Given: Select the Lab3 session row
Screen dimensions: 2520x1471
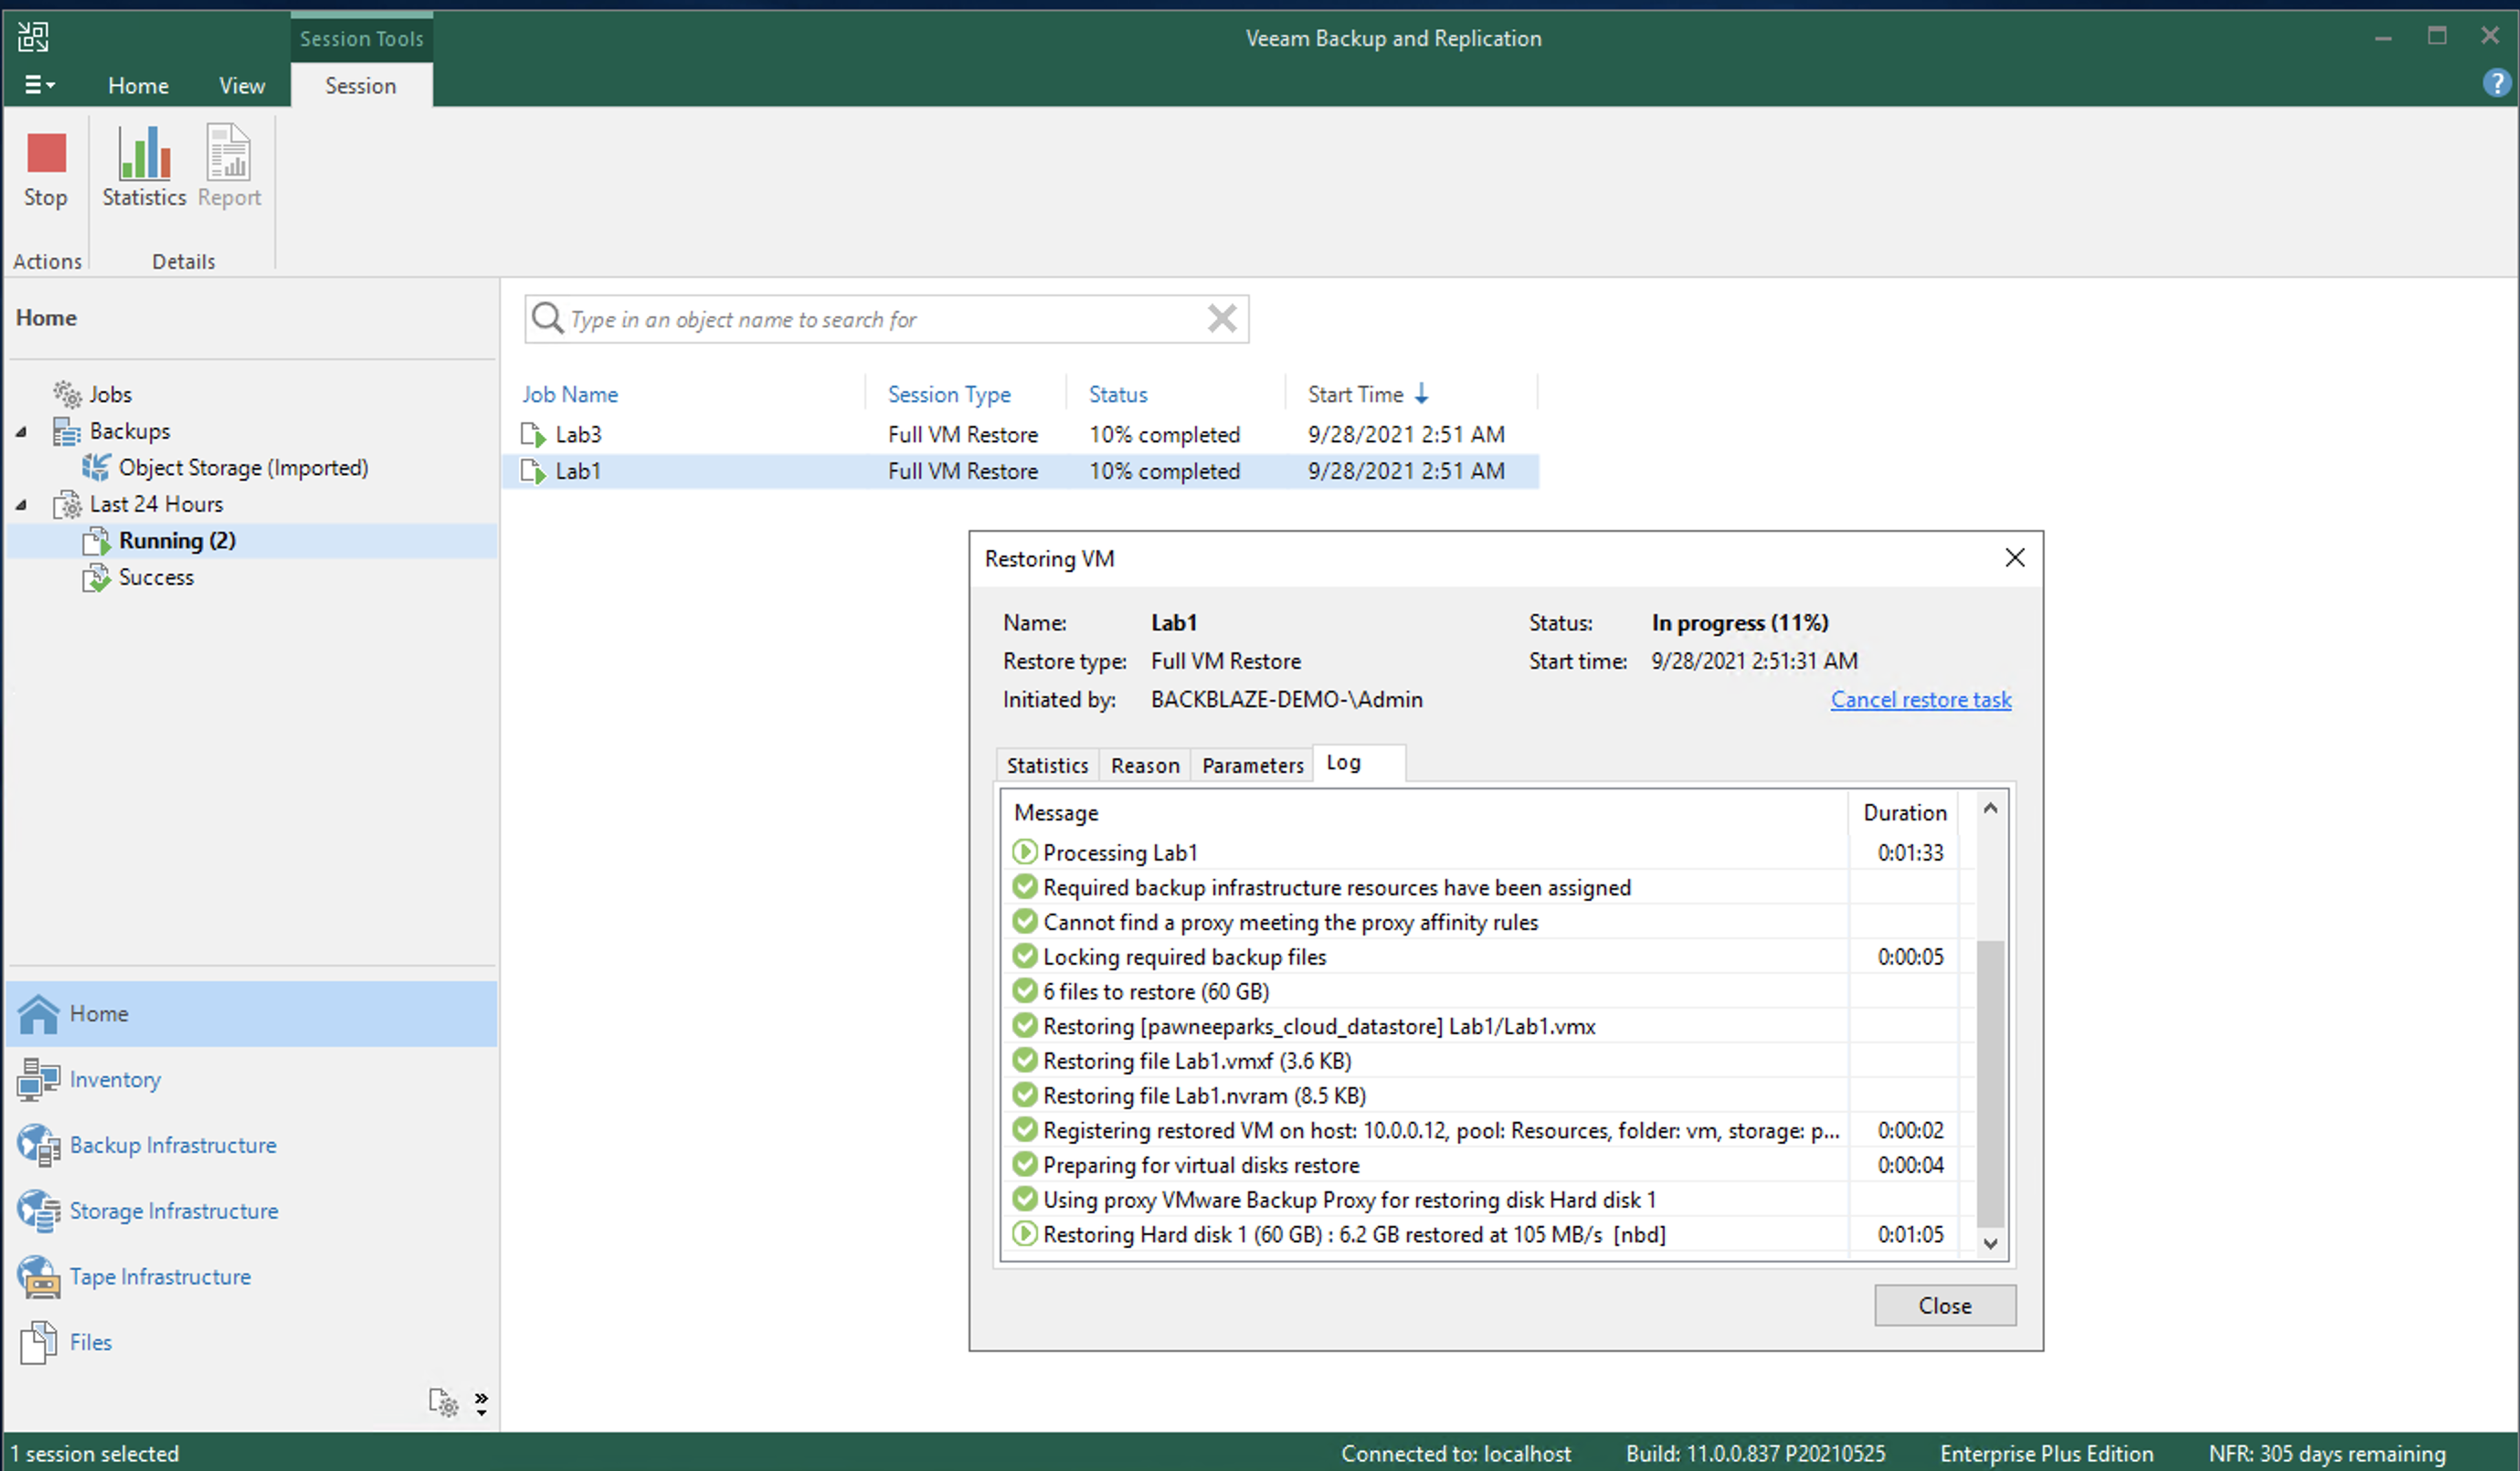Looking at the screenshot, I should 1020,434.
